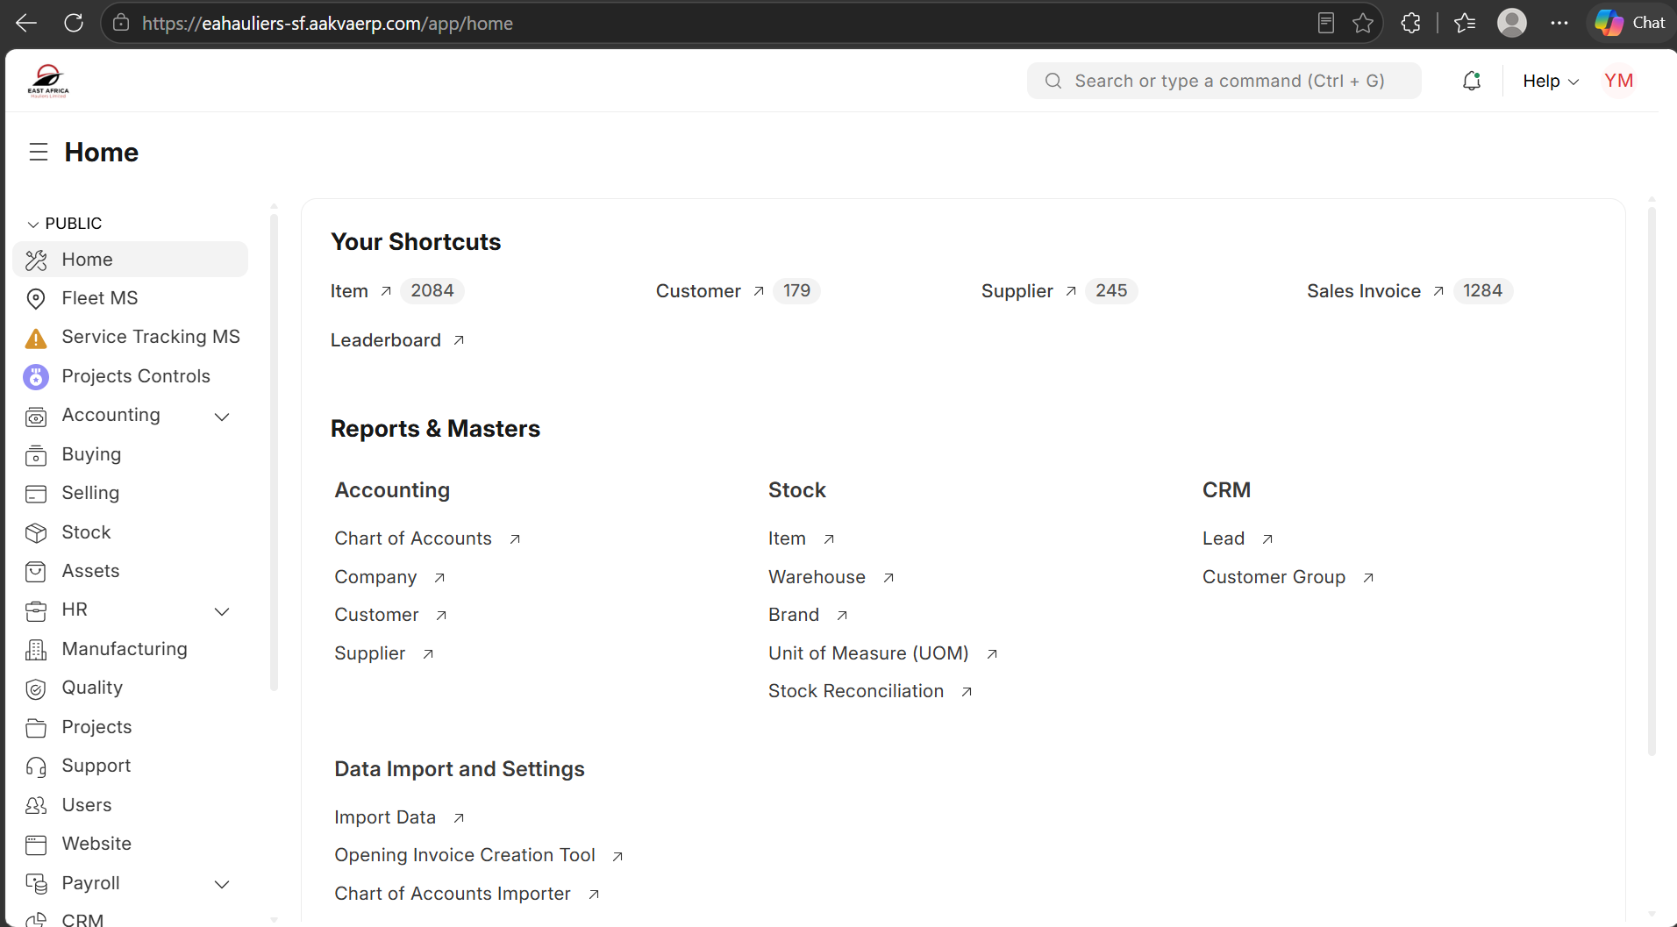
Task: Collapse the PUBLIC sidebar section
Action: (x=33, y=225)
